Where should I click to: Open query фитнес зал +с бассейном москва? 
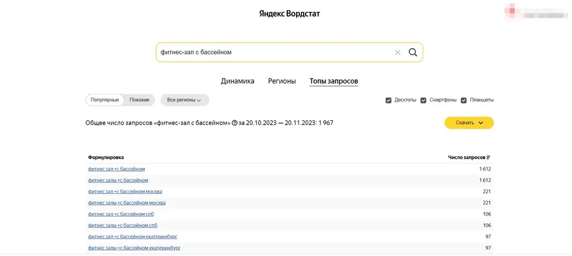tap(125, 191)
